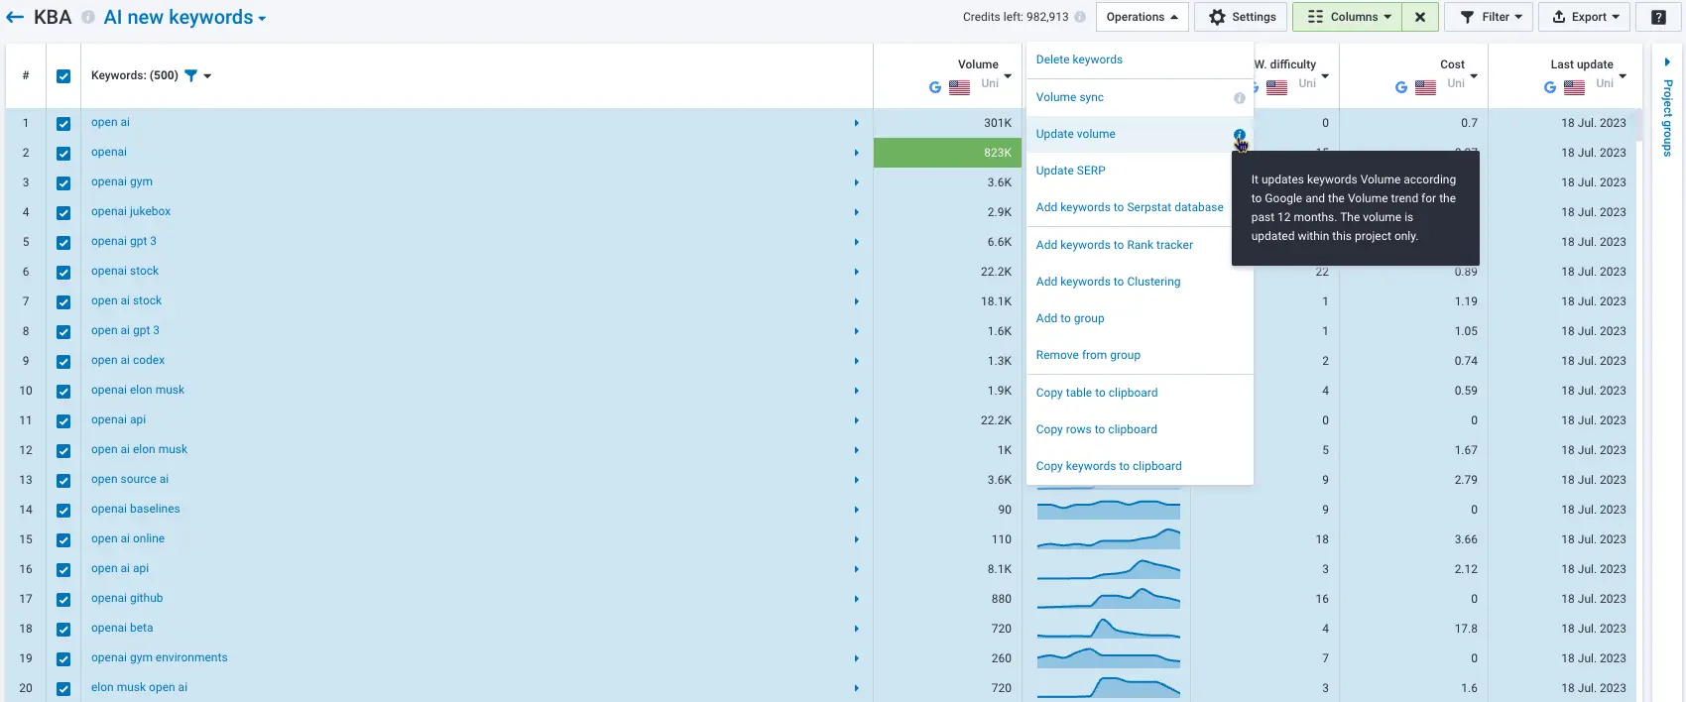Open the 'openai jukebox' keyword link

point(131,211)
